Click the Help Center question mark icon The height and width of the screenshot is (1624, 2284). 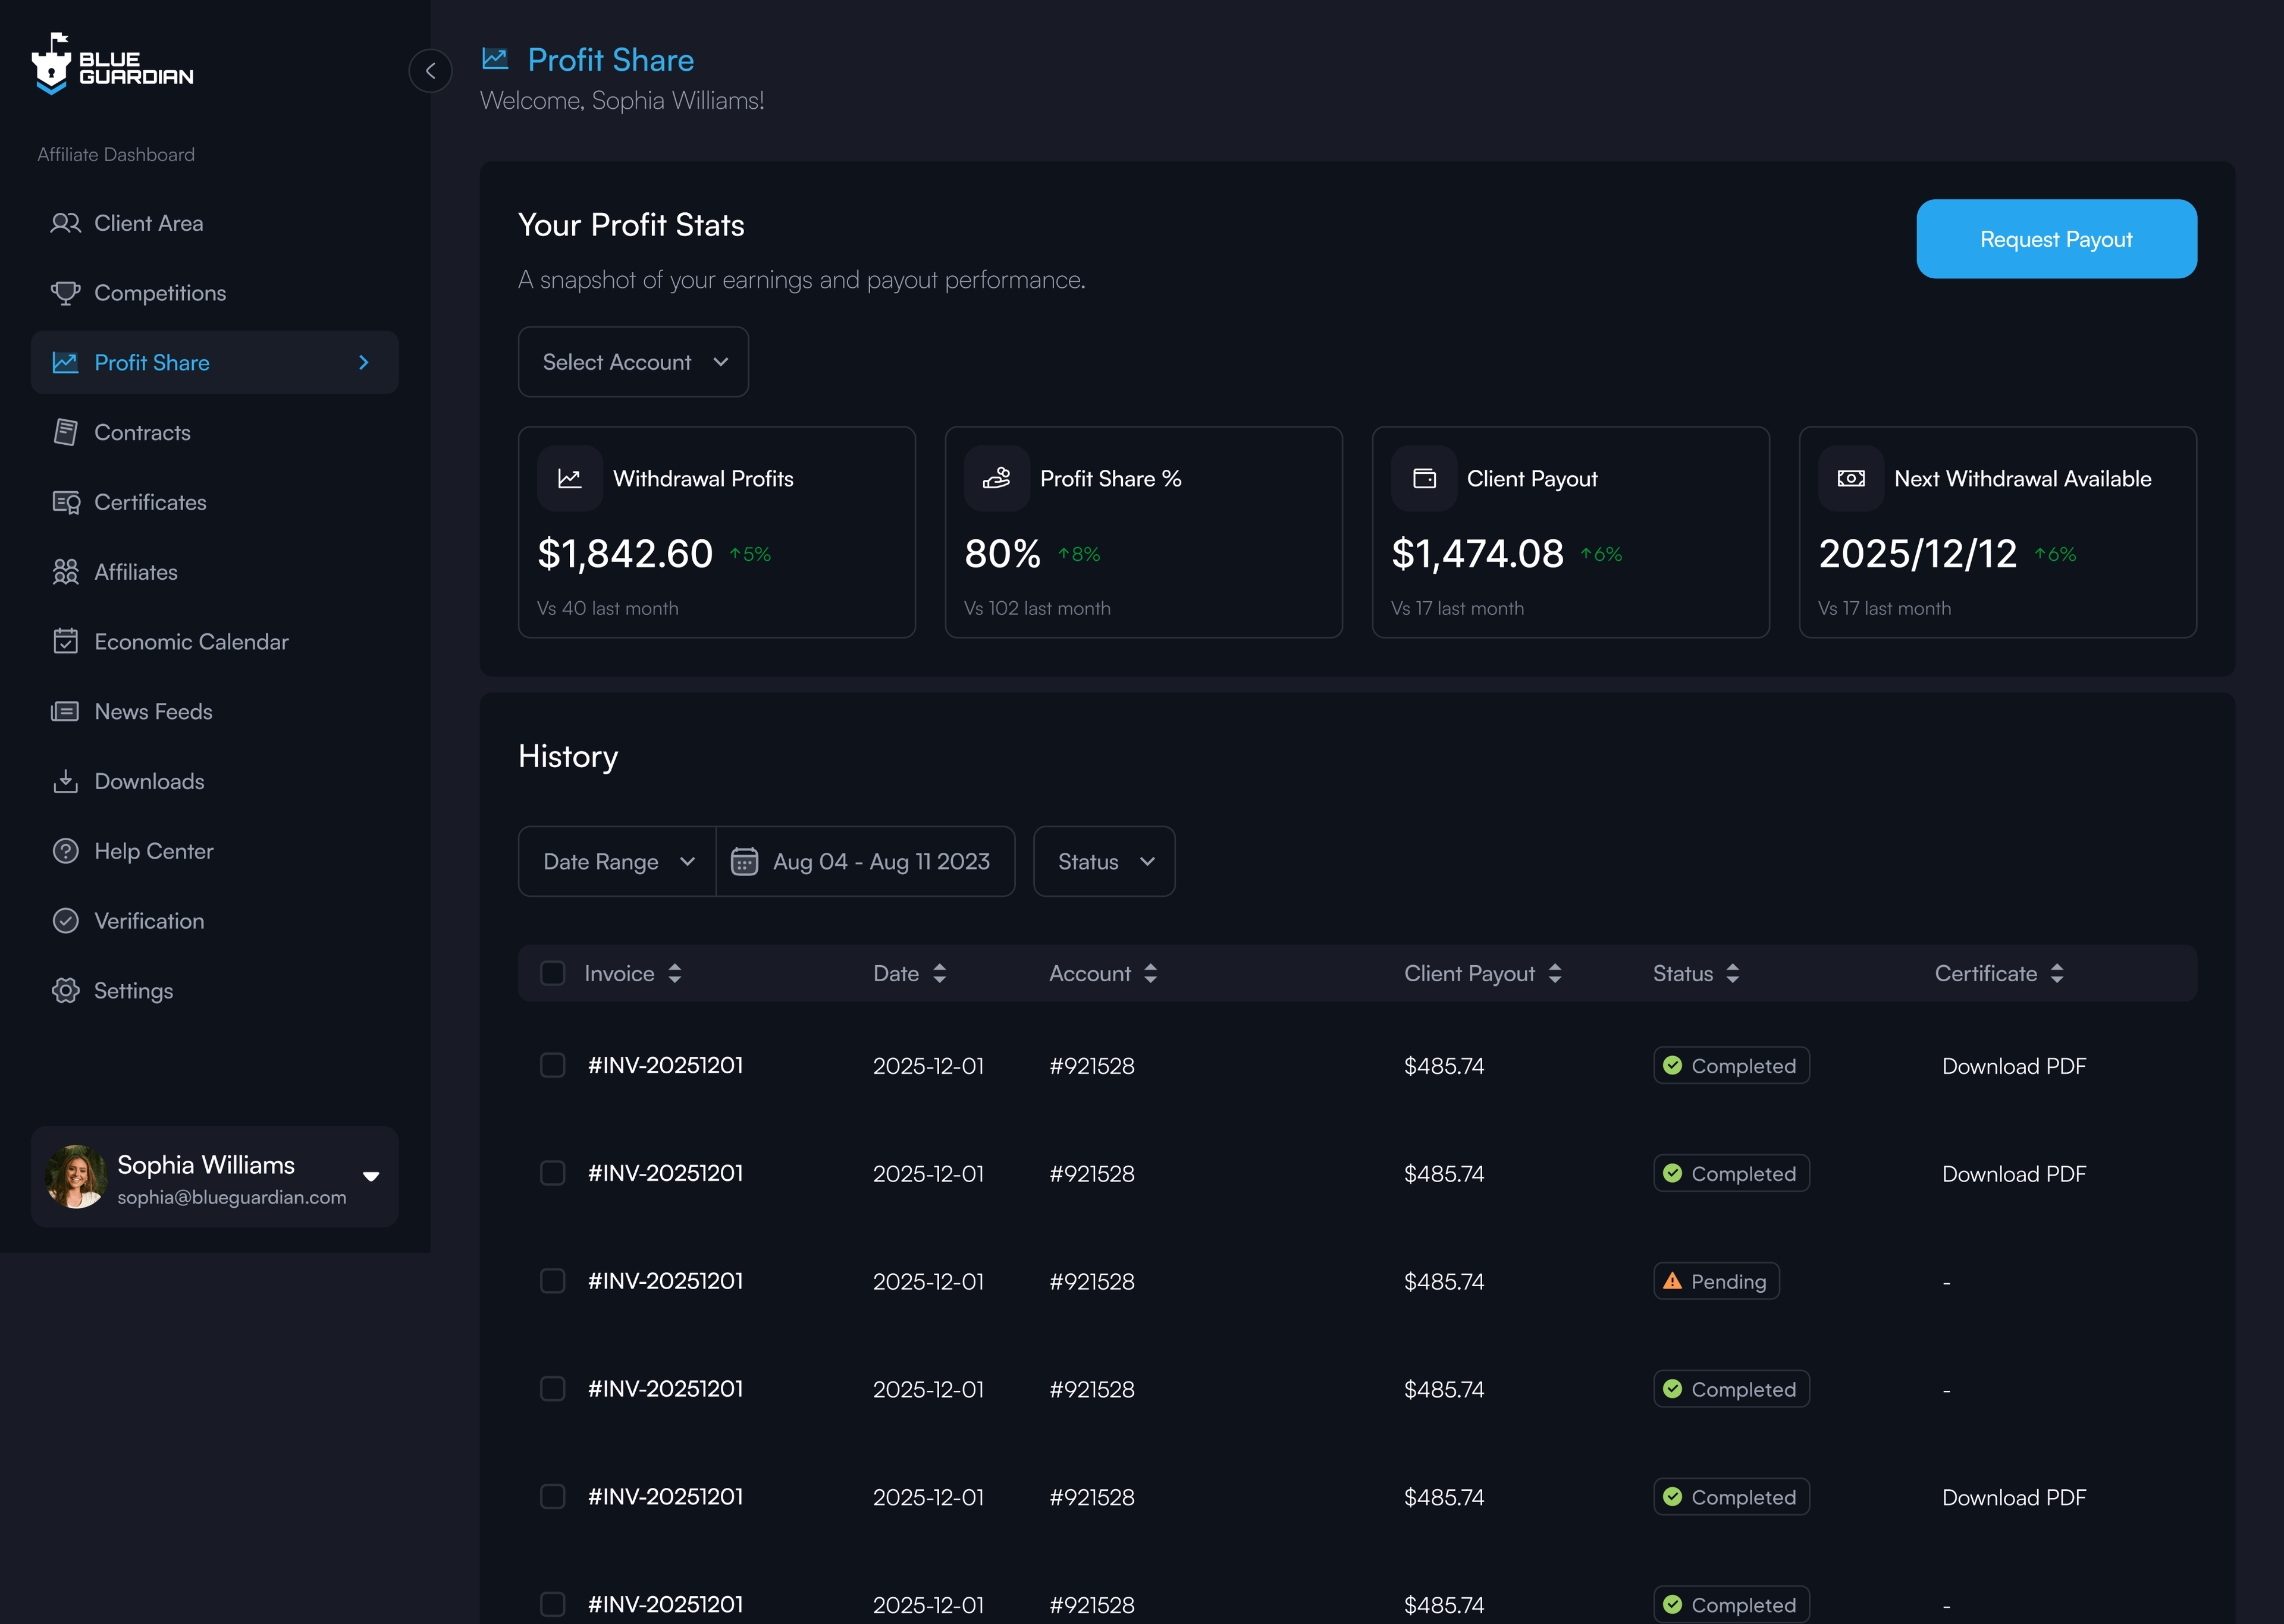tap(65, 851)
